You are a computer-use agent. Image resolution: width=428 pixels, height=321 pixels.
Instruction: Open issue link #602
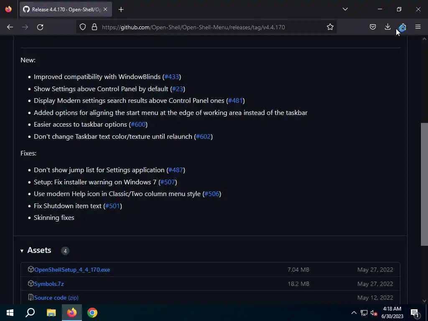(x=204, y=136)
